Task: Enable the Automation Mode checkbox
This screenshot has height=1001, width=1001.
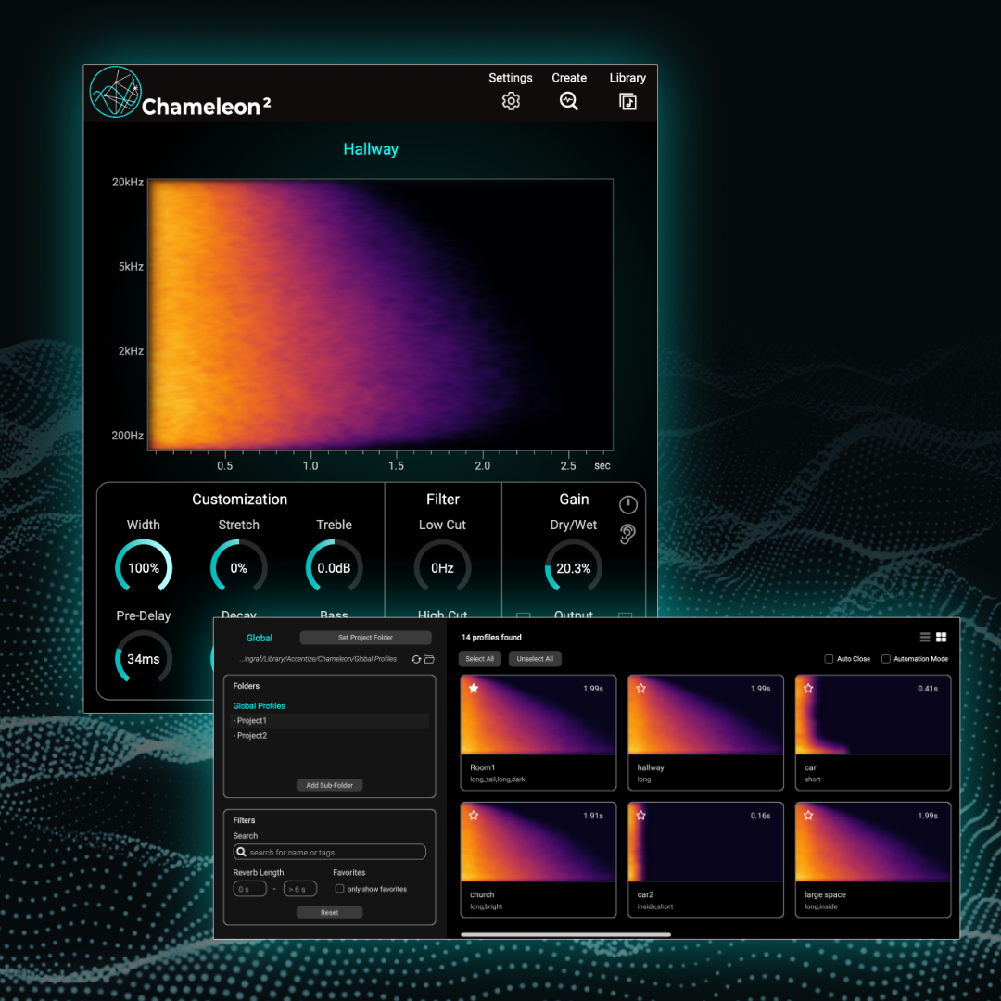Action: tap(886, 659)
